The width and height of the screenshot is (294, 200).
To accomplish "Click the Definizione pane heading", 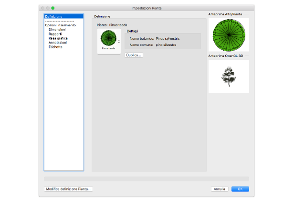I will pos(102,16).
